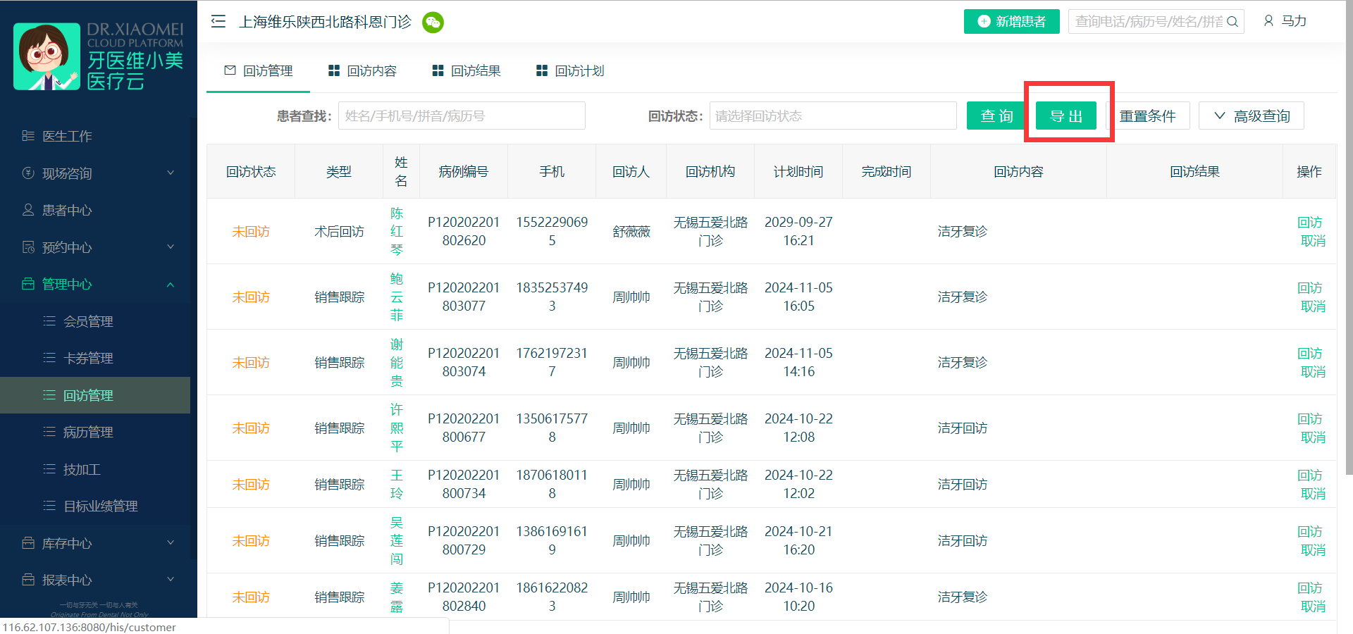Image resolution: width=1353 pixels, height=634 pixels.
Task: Open 患者中心 in the sidebar
Action: 67,210
